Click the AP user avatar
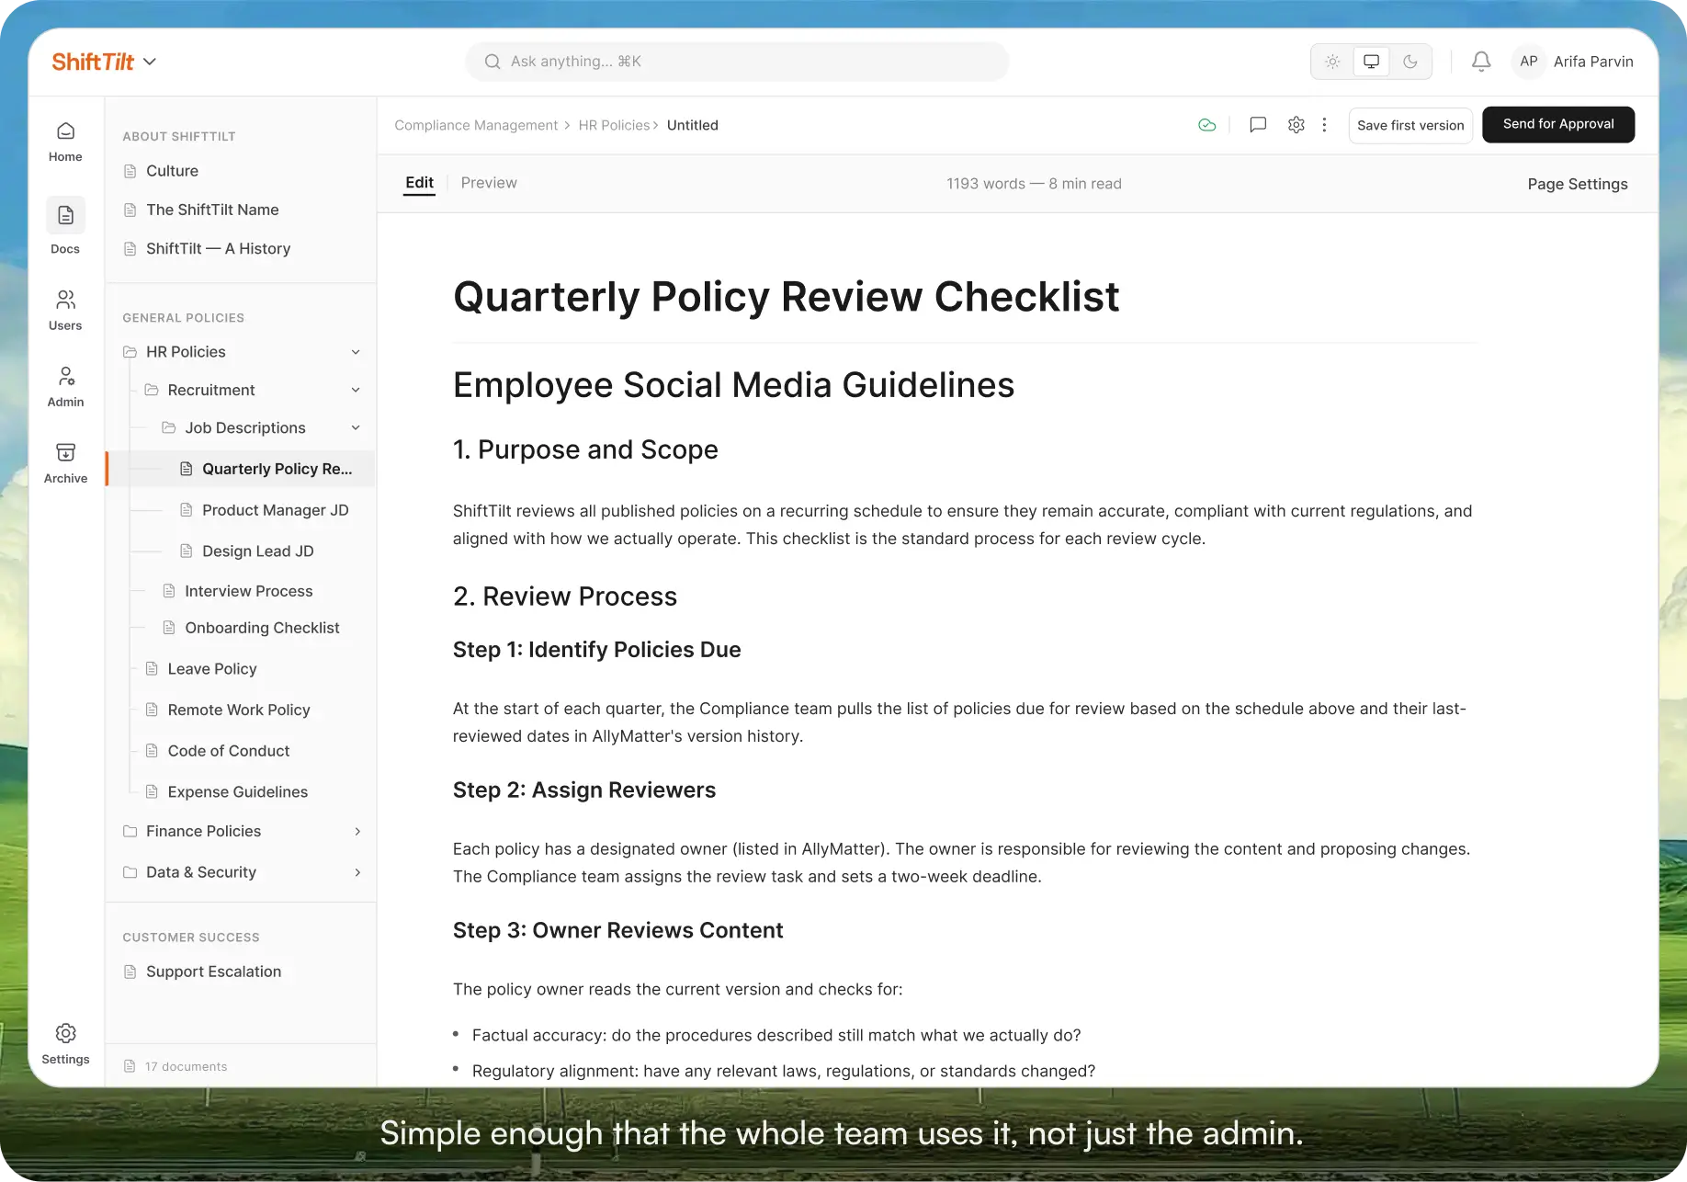 pos(1528,62)
